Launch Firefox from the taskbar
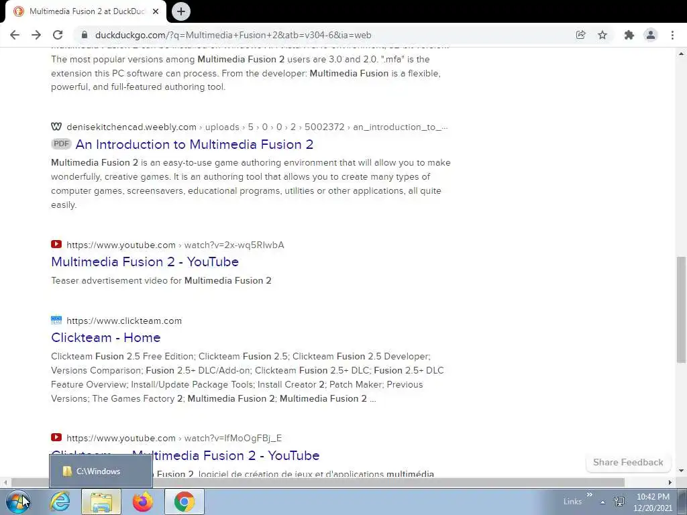Image resolution: width=687 pixels, height=515 pixels. coord(142,502)
